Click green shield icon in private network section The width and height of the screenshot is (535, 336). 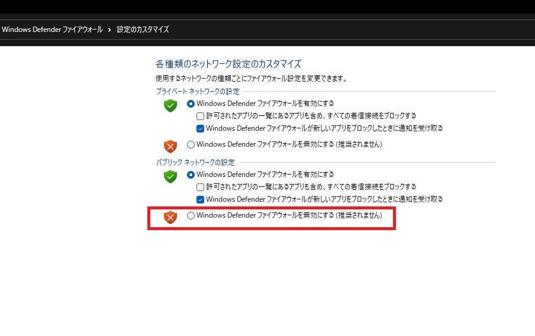pyautogui.click(x=170, y=105)
